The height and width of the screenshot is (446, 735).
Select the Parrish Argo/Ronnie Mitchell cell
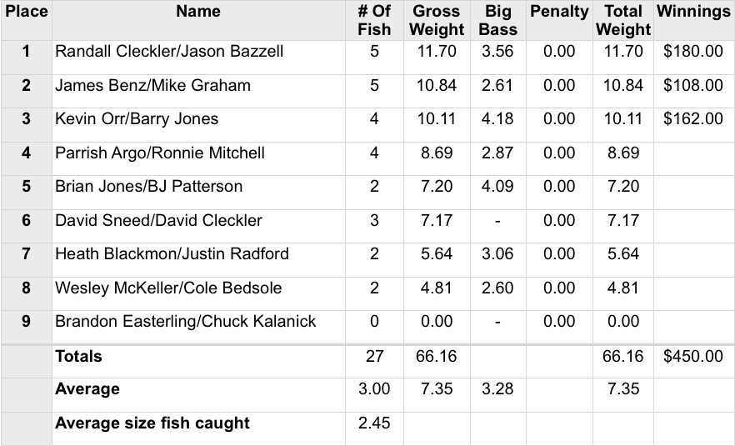(x=160, y=153)
